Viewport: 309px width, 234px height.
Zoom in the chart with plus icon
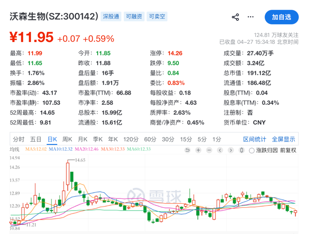point(198,150)
